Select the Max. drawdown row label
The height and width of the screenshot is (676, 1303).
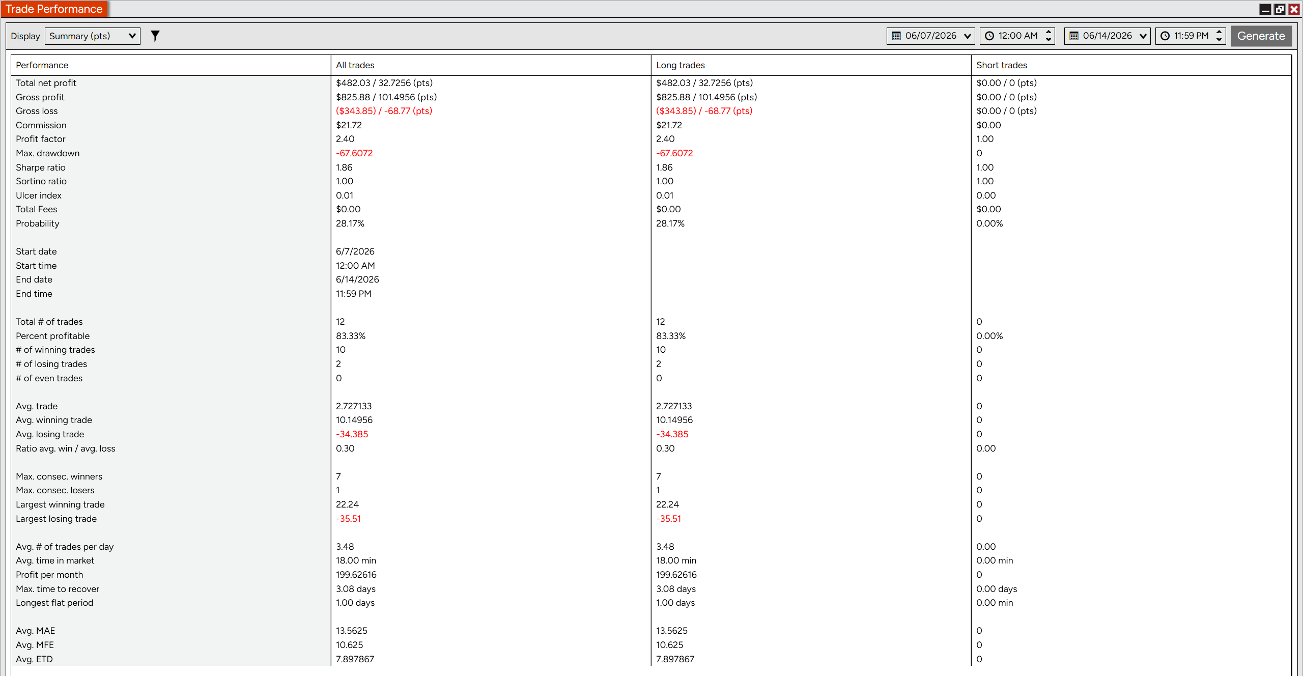[47, 153]
